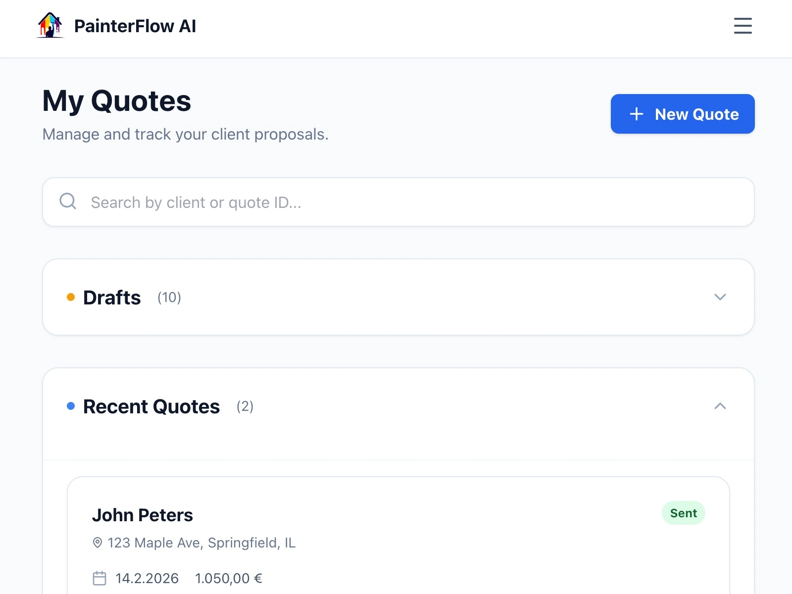Click the orange dot beside Drafts
The image size is (792, 594).
tap(71, 297)
